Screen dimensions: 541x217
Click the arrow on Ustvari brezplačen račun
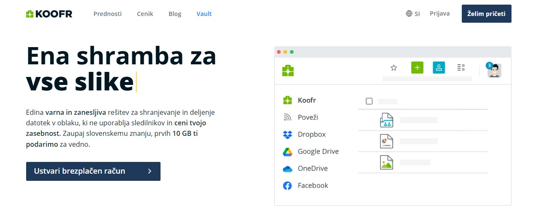150,171
